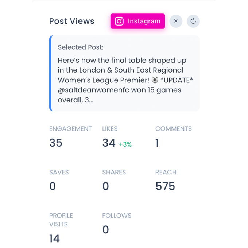This screenshot has height=248, width=248.
Task: Click the REACH metric label
Action: pos(166,172)
